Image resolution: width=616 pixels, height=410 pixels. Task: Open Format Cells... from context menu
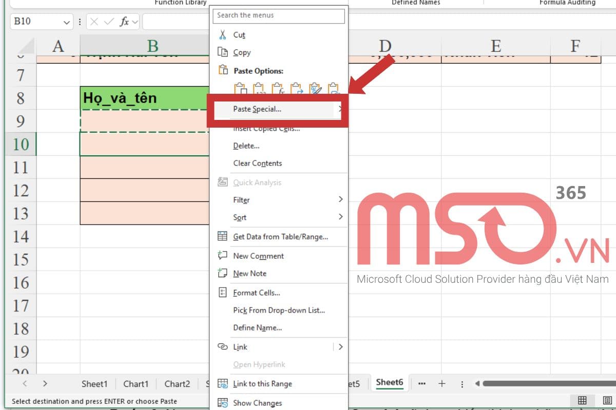(257, 293)
